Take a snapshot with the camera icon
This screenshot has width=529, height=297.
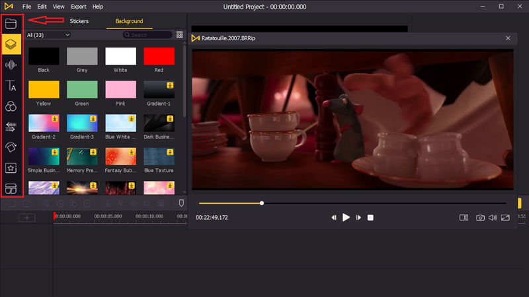481,218
